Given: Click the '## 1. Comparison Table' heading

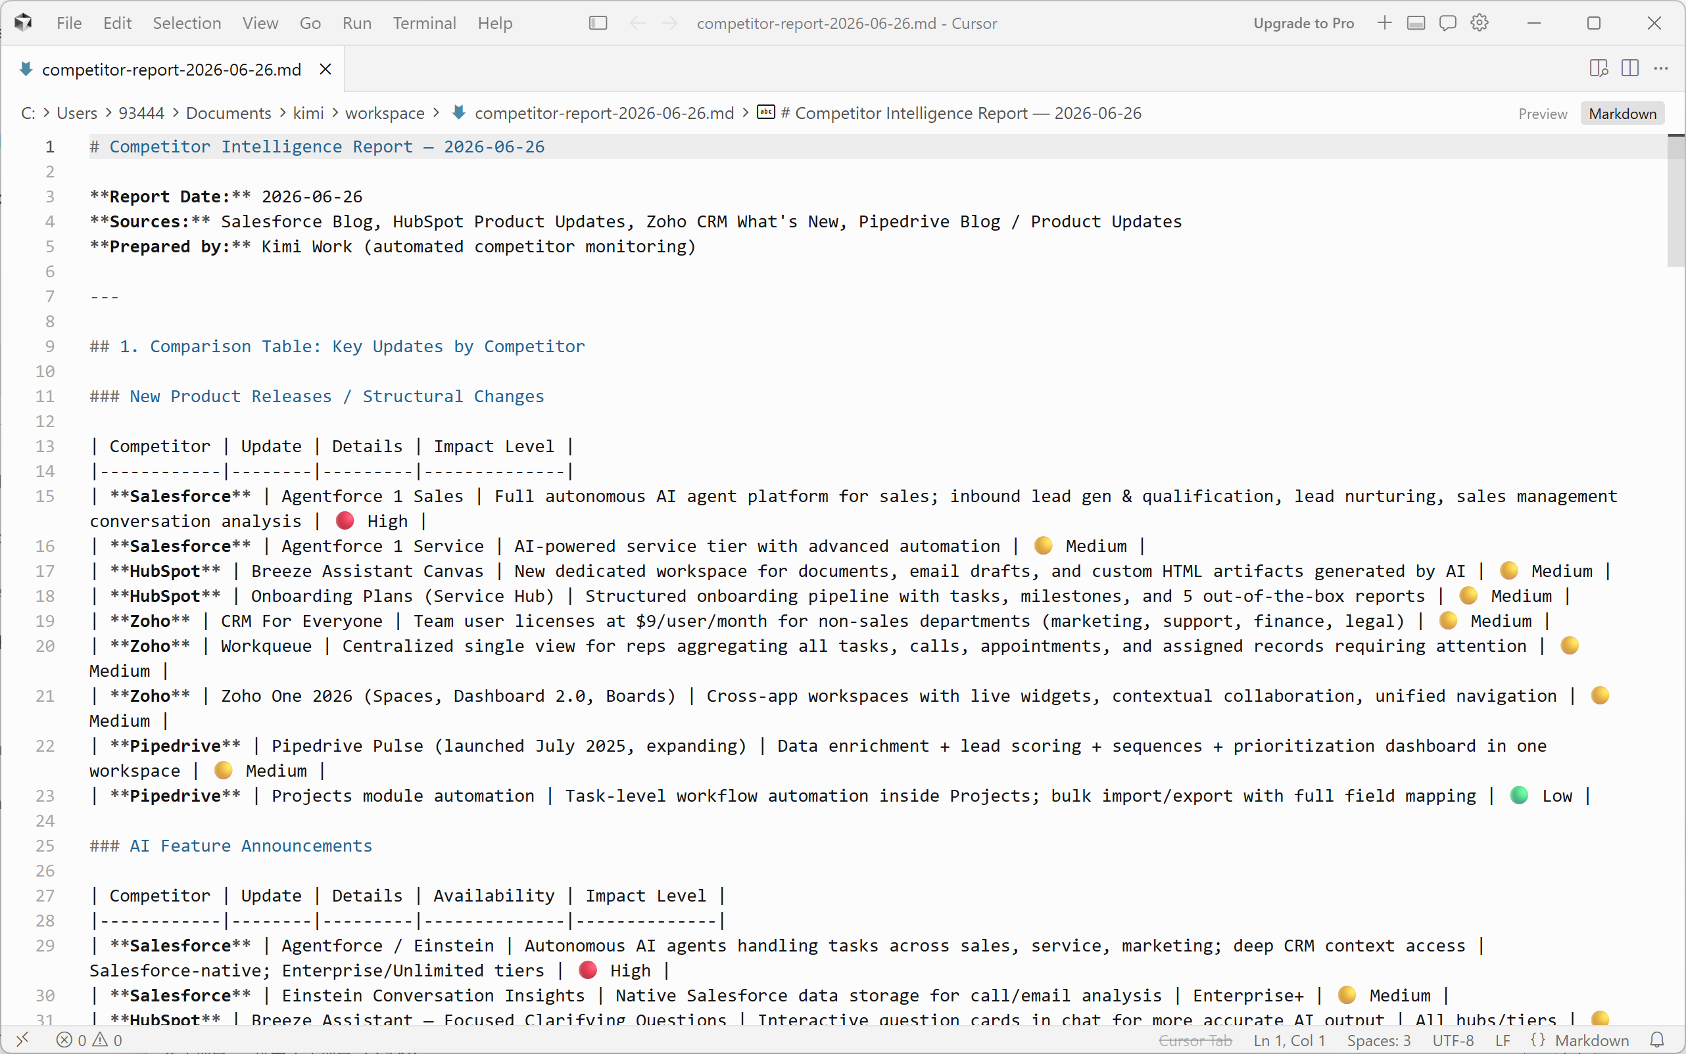Looking at the screenshot, I should click(x=337, y=346).
